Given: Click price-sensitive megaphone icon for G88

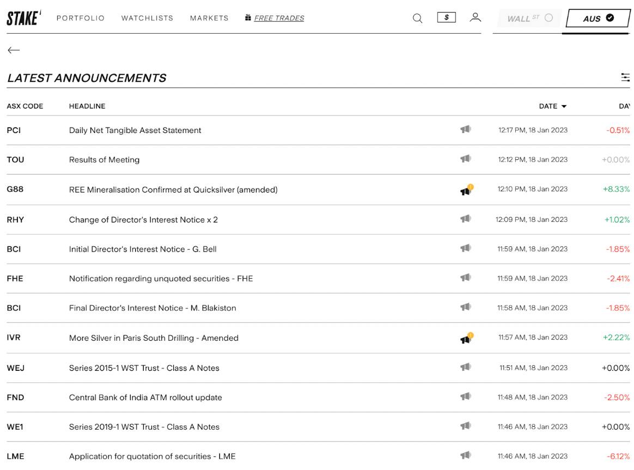Looking at the screenshot, I should point(467,189).
